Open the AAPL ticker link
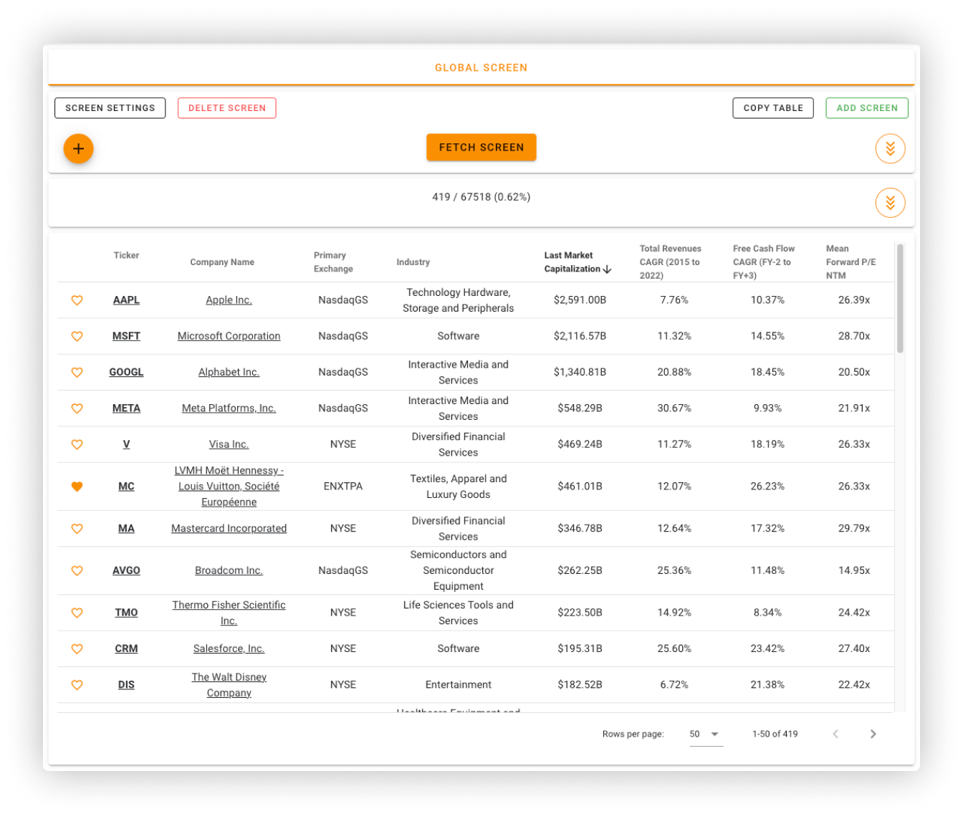 (x=126, y=300)
